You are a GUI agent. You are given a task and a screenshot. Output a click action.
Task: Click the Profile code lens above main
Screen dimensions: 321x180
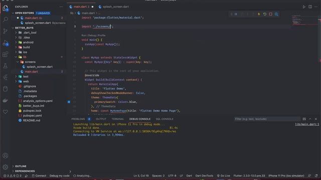[101, 35]
